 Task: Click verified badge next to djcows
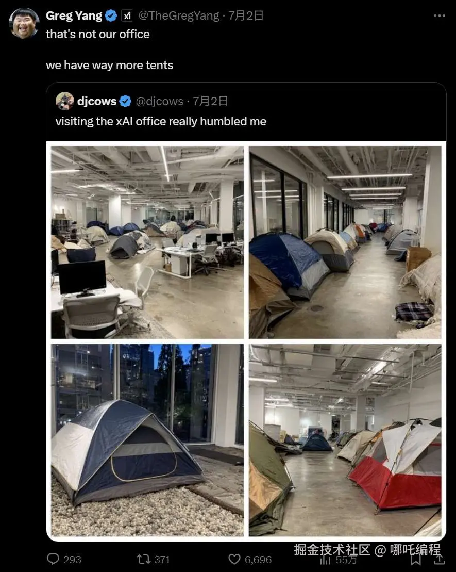click(125, 101)
